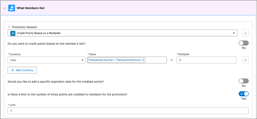The height and width of the screenshot is (119, 257).
Task: Click into the Value field empty area
Action: [156, 60]
